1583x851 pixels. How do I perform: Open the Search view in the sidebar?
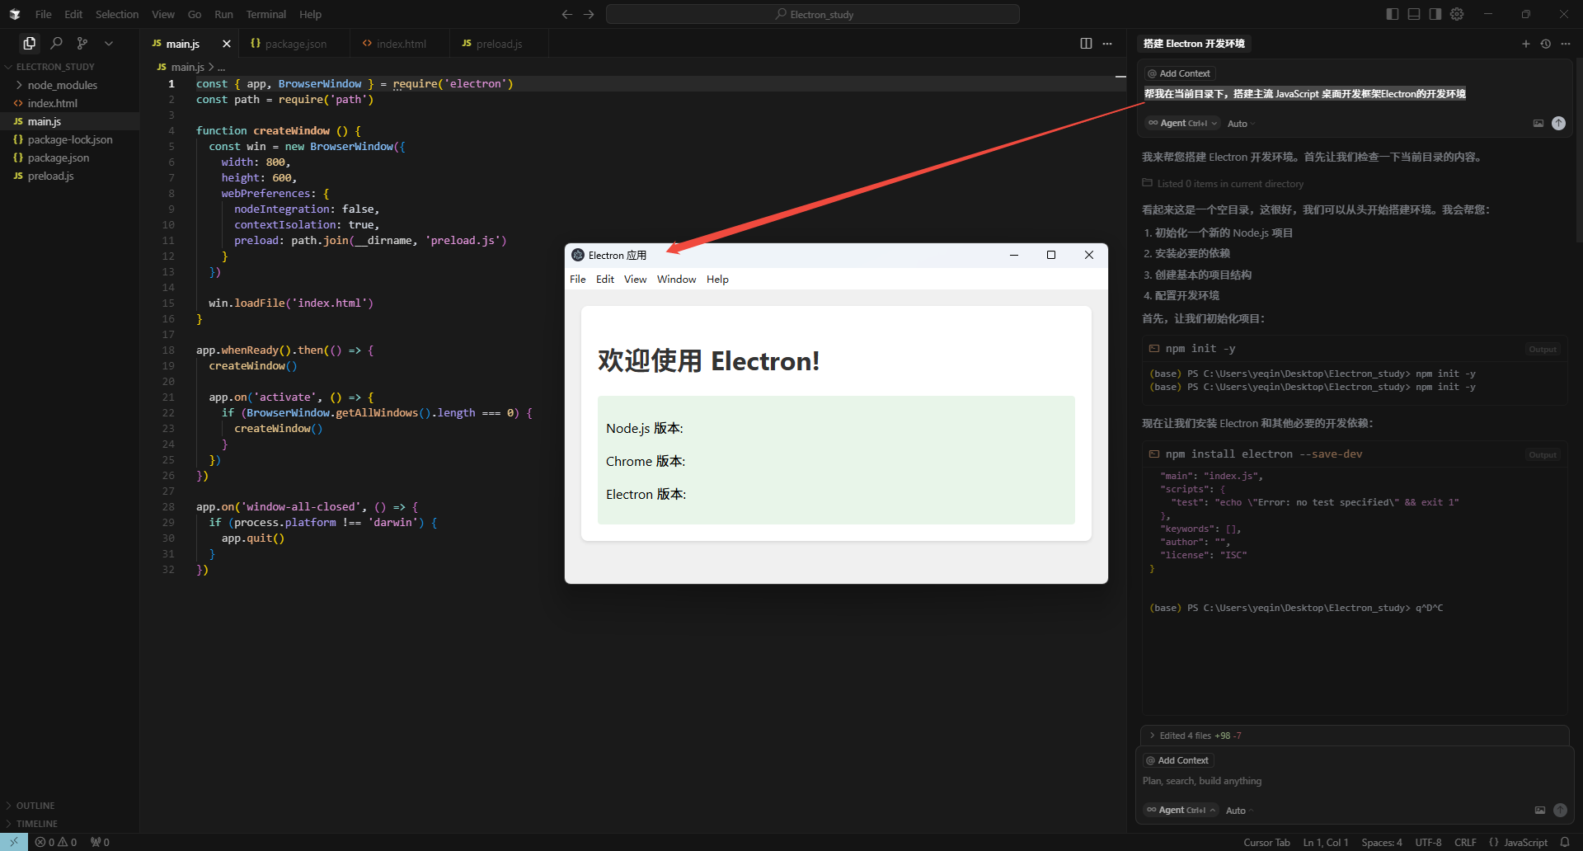[56, 43]
